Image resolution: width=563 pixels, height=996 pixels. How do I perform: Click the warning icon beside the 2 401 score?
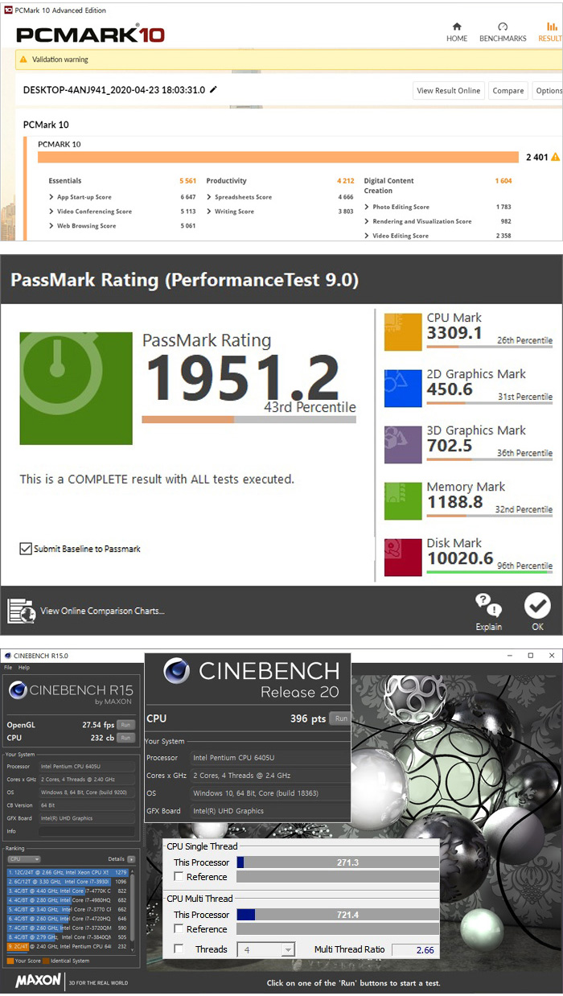(x=555, y=158)
